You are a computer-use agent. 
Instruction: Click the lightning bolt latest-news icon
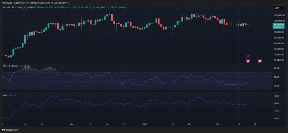[x=248, y=56]
